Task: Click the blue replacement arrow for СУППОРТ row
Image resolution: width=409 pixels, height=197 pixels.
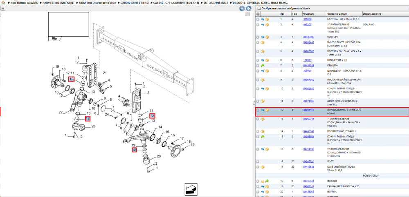Action: (263, 37)
